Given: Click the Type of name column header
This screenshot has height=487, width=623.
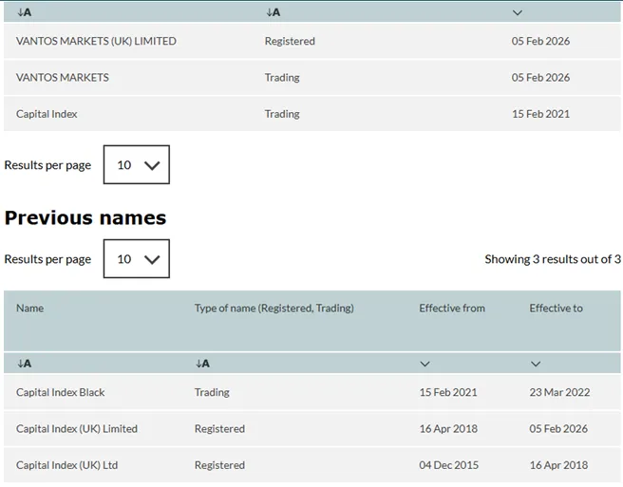Looking at the screenshot, I should (x=274, y=308).
